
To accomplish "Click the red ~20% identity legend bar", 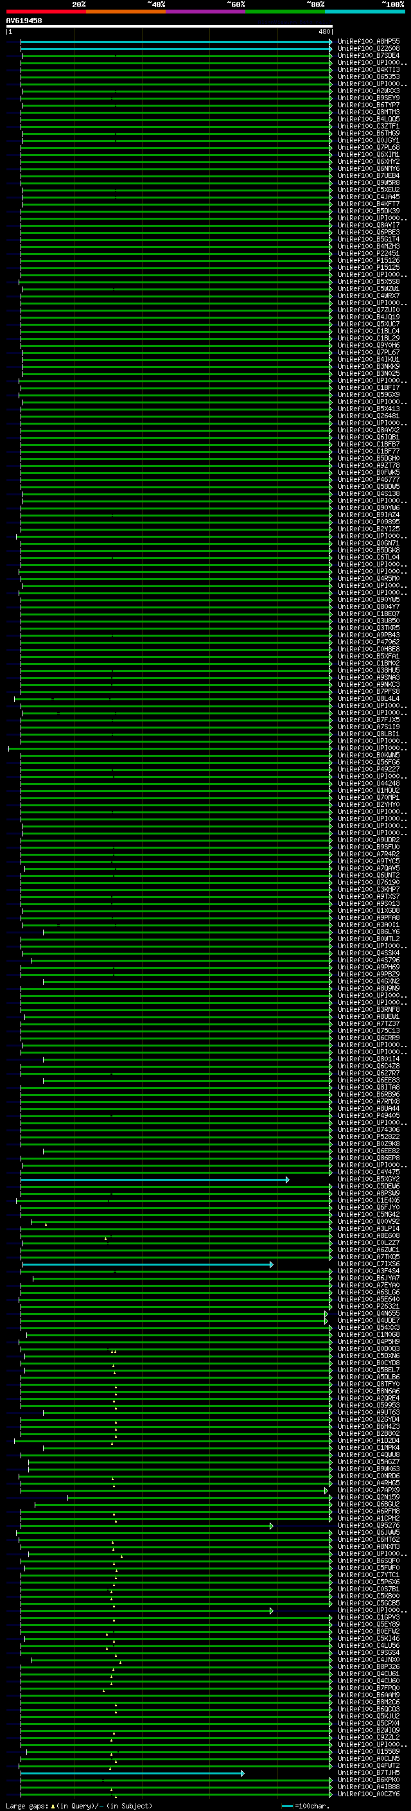I will pos(46,12).
